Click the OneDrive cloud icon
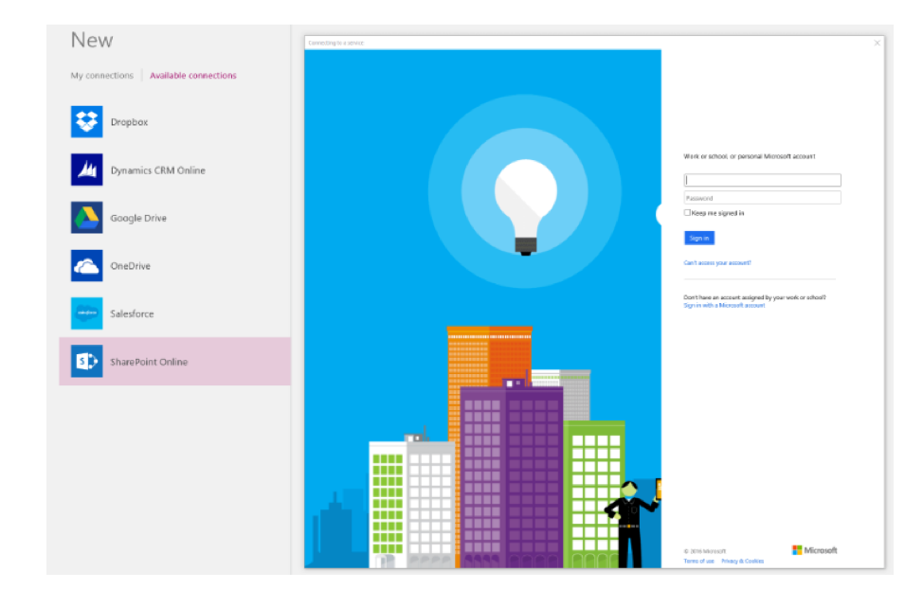923x589 pixels. (86, 266)
